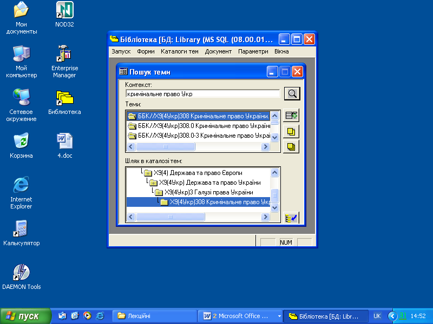Click Теми horizontal scrollbar thumb

(166, 146)
